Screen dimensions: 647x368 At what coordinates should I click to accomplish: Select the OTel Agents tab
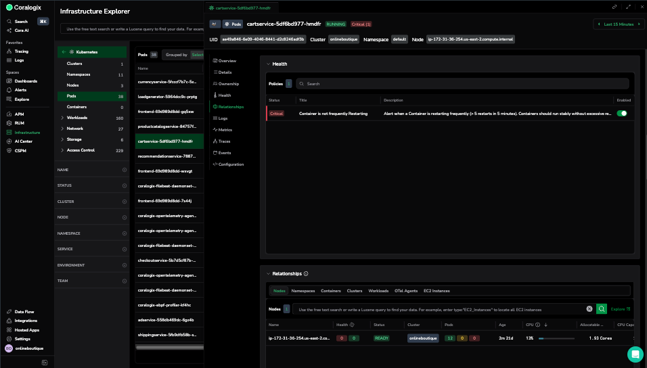point(406,291)
